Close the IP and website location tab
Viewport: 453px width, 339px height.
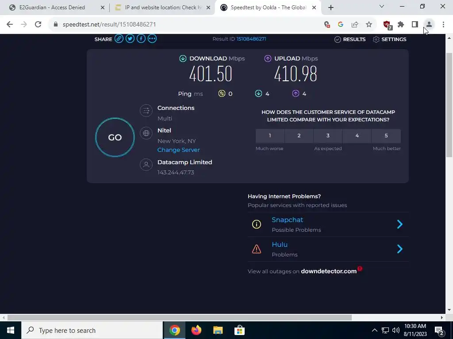pyautogui.click(x=208, y=8)
